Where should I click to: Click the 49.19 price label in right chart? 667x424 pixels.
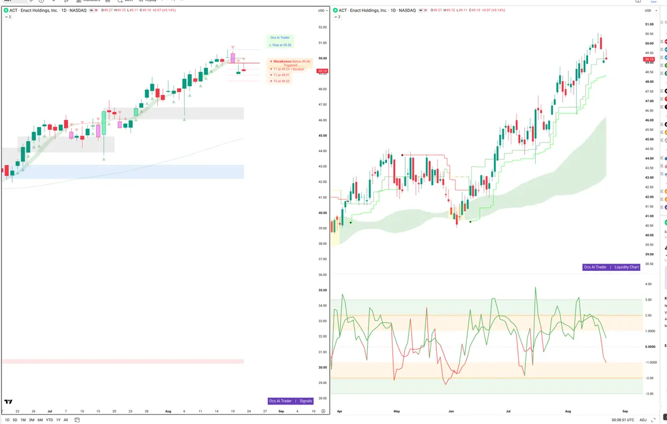click(649, 59)
